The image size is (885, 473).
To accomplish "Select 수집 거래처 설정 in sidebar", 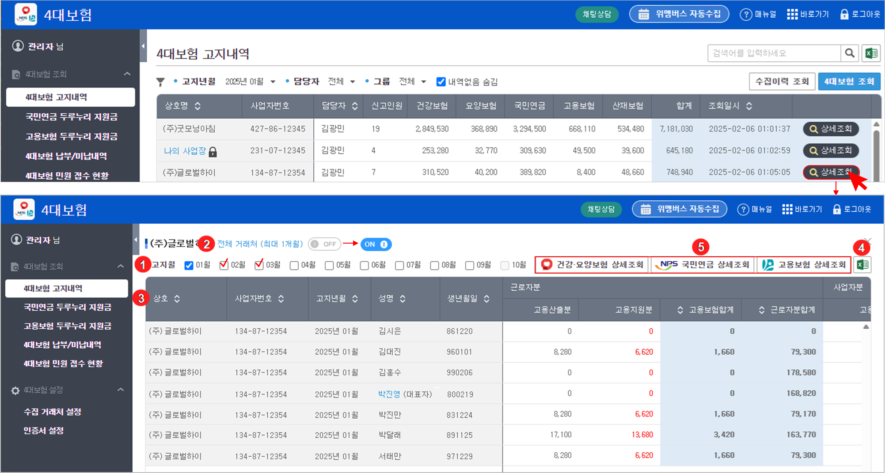I will pyautogui.click(x=52, y=412).
